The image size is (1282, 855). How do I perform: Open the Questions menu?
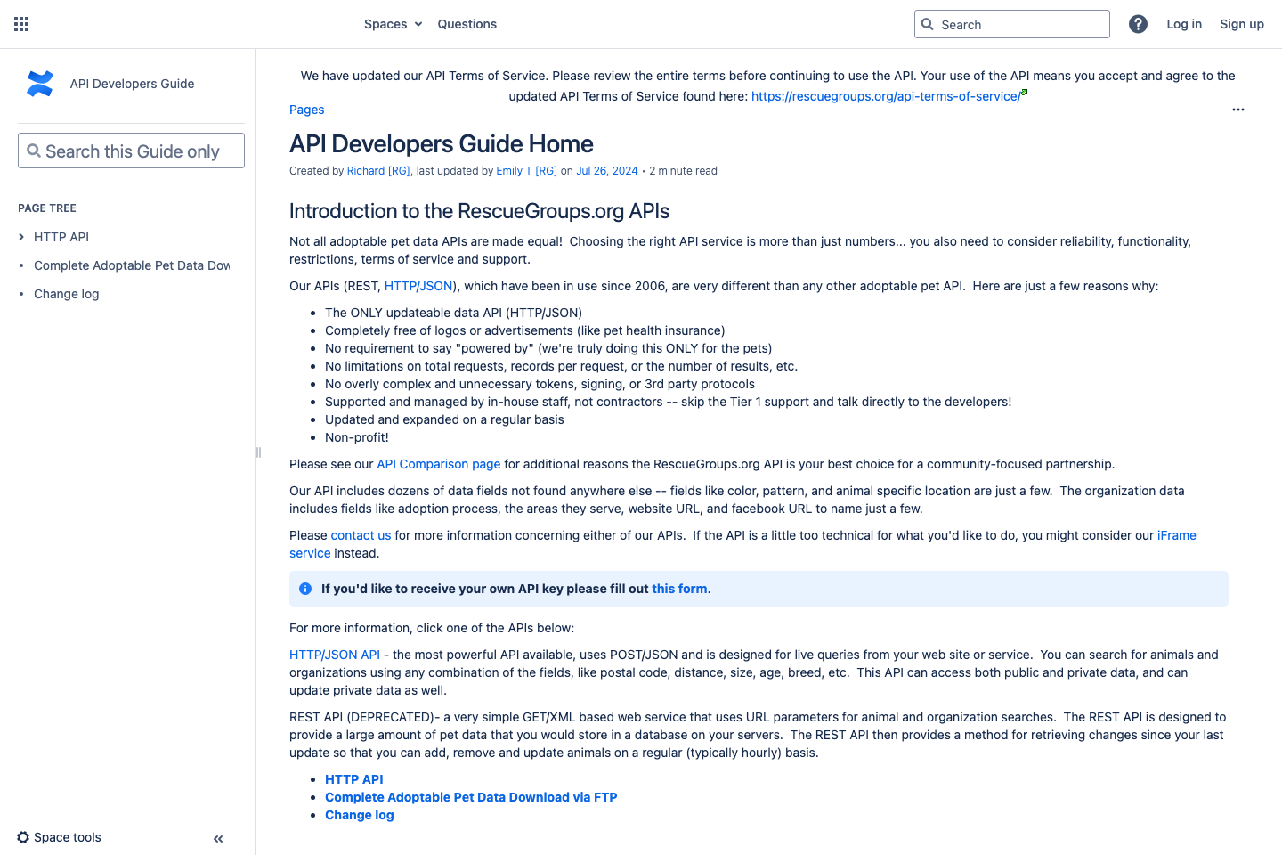coord(467,24)
